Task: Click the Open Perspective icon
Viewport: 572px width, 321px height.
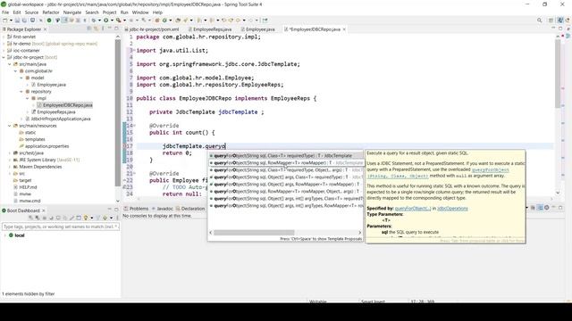Action: pos(551,21)
